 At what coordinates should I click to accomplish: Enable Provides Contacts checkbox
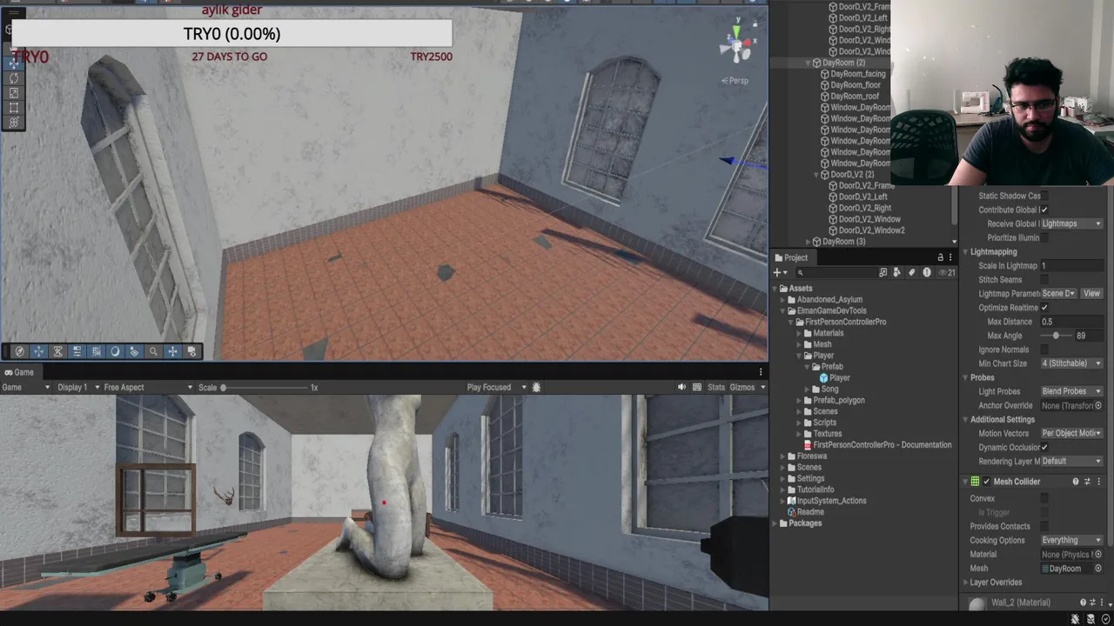[x=1044, y=526]
